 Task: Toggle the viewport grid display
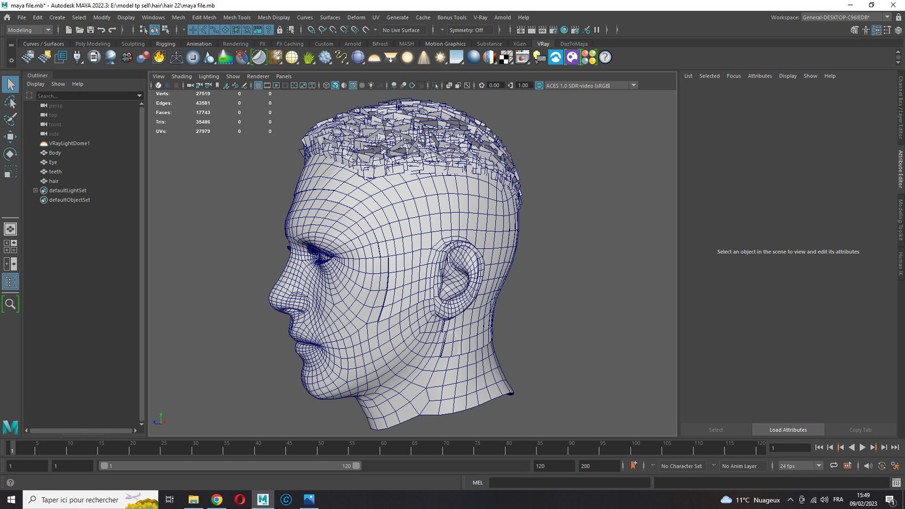click(258, 85)
